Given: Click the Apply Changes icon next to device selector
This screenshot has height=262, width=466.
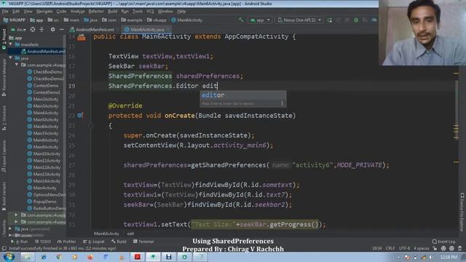Looking at the screenshot, I should (x=330, y=20).
